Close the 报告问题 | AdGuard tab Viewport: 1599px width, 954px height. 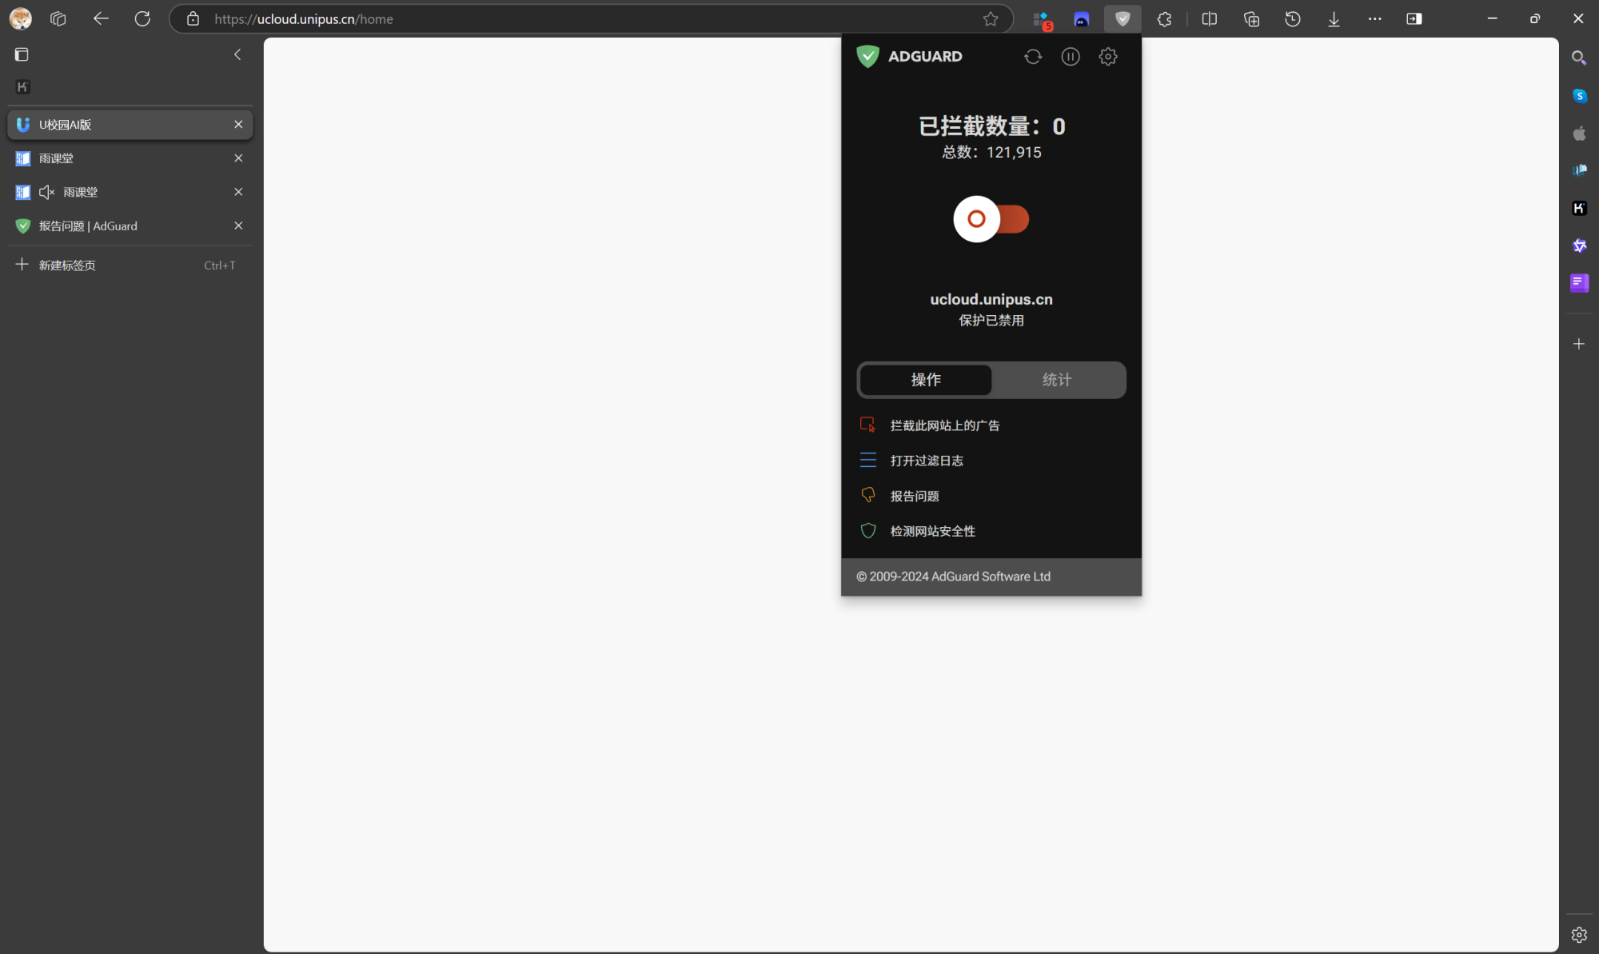tap(238, 226)
